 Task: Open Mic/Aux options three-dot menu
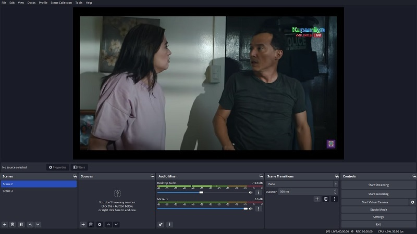coord(259,209)
